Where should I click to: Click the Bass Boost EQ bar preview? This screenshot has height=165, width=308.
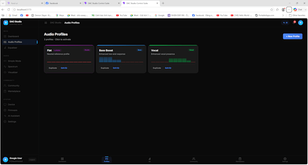(x=121, y=60)
